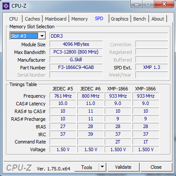Click the Ver. 1.75.0.x64 version text
The image size is (176, 176).
[53, 169]
